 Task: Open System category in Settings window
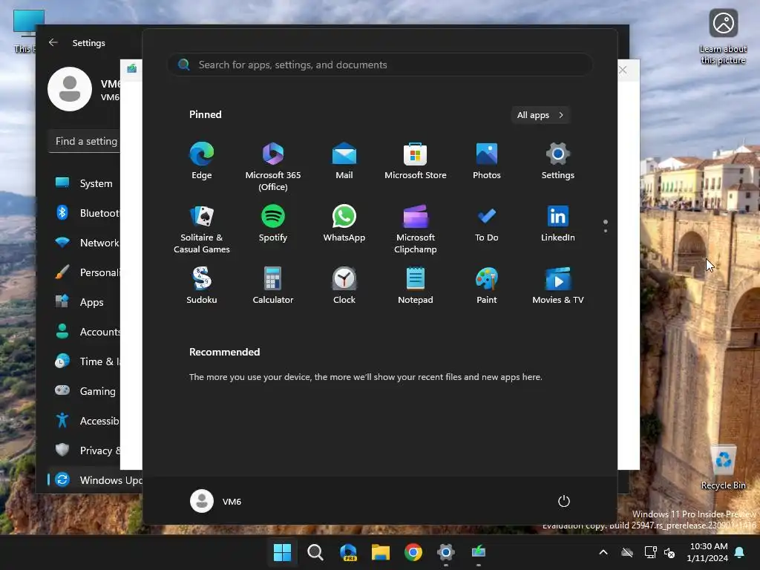pyautogui.click(x=85, y=183)
